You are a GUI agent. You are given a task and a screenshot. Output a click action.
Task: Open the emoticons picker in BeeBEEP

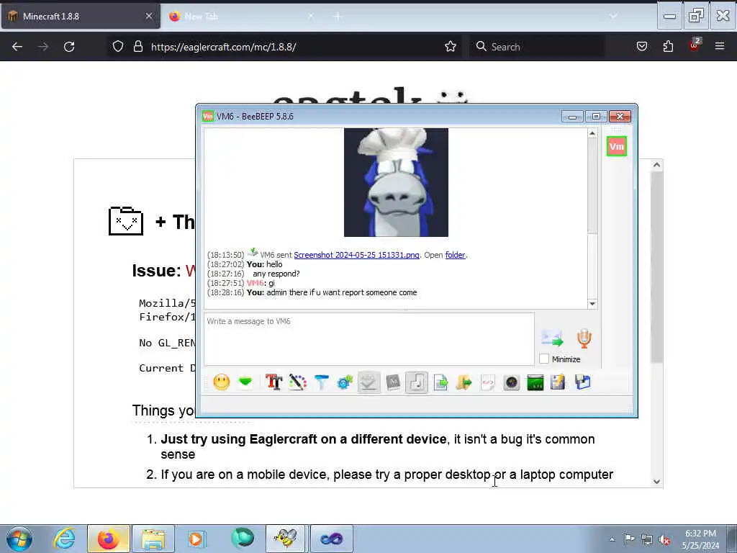tap(222, 382)
